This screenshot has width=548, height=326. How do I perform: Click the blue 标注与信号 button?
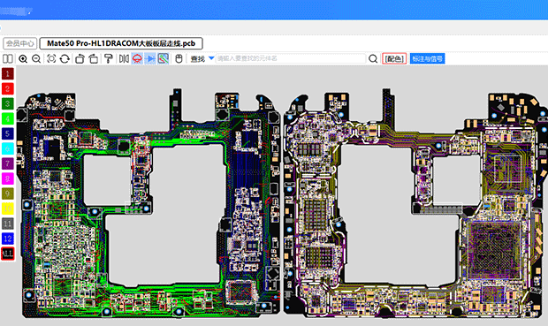tap(427, 58)
